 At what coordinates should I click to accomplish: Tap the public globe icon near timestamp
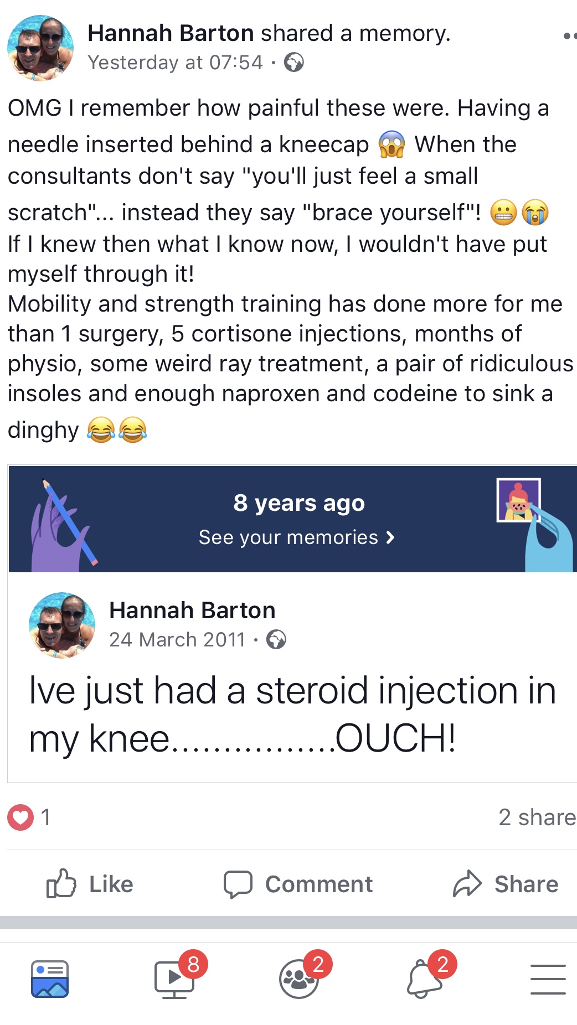click(x=294, y=63)
